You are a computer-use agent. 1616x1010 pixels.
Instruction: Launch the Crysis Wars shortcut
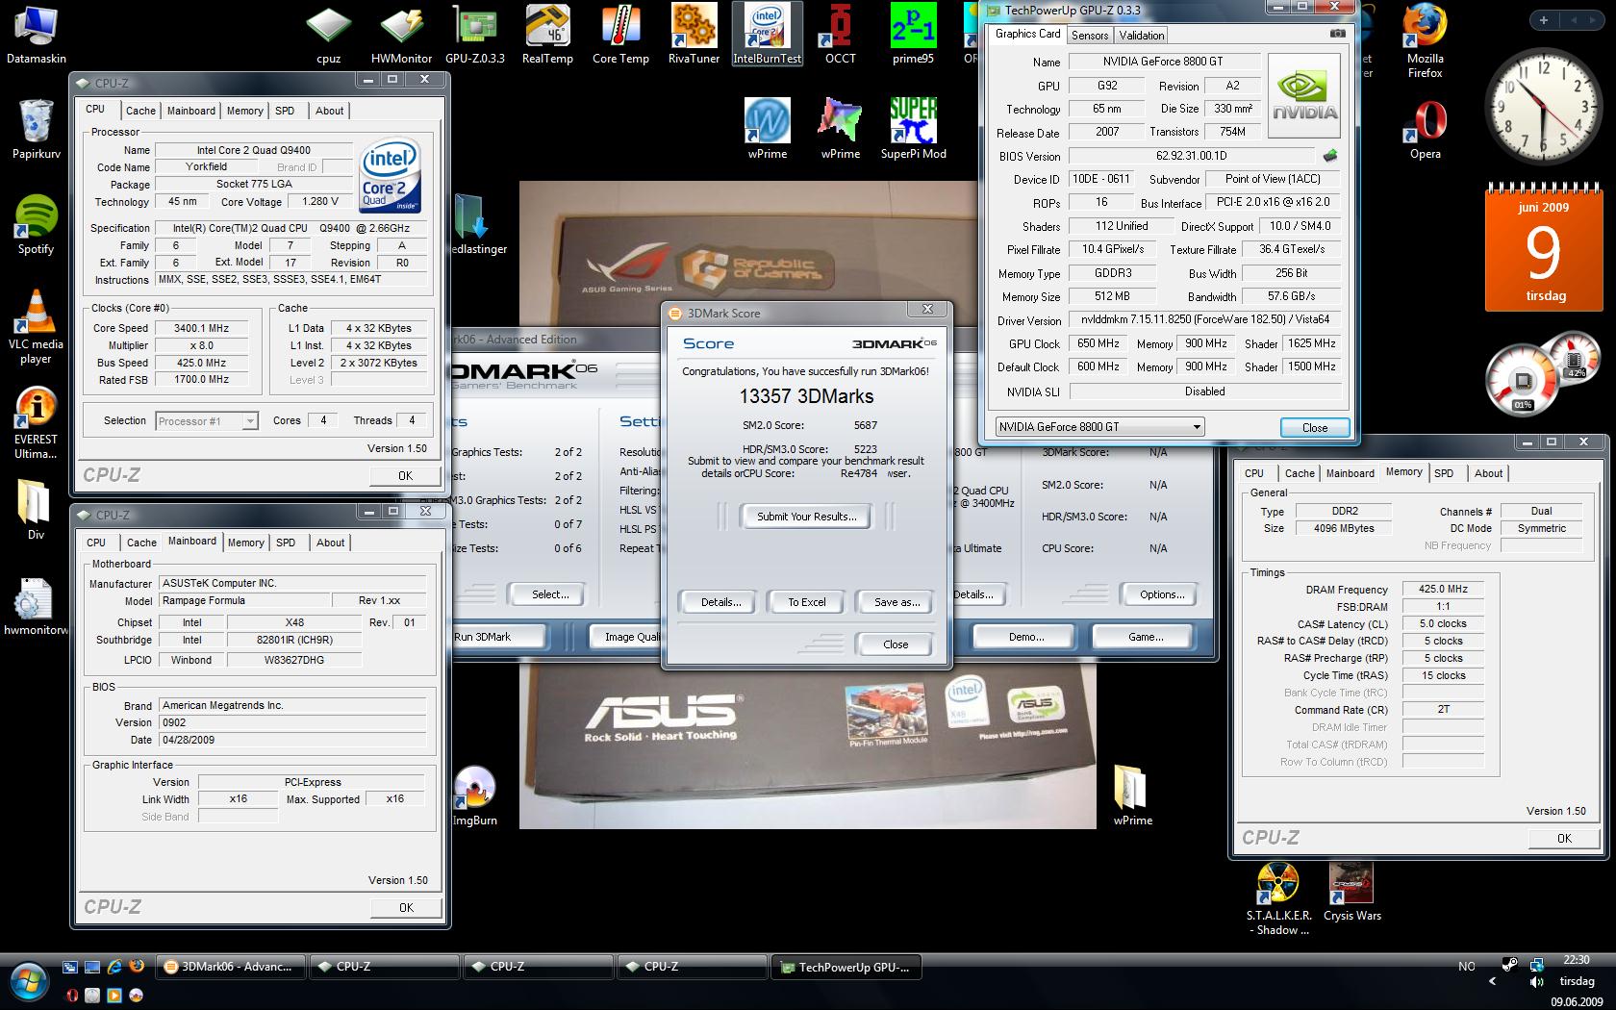[x=1351, y=891]
